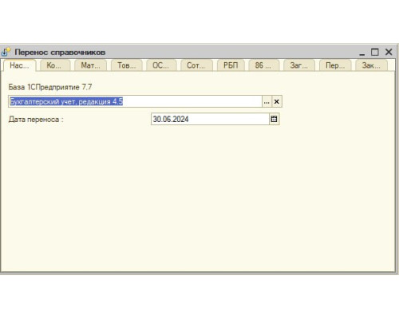Select the РБП tab
The width and height of the screenshot is (399, 319).
pyautogui.click(x=231, y=65)
